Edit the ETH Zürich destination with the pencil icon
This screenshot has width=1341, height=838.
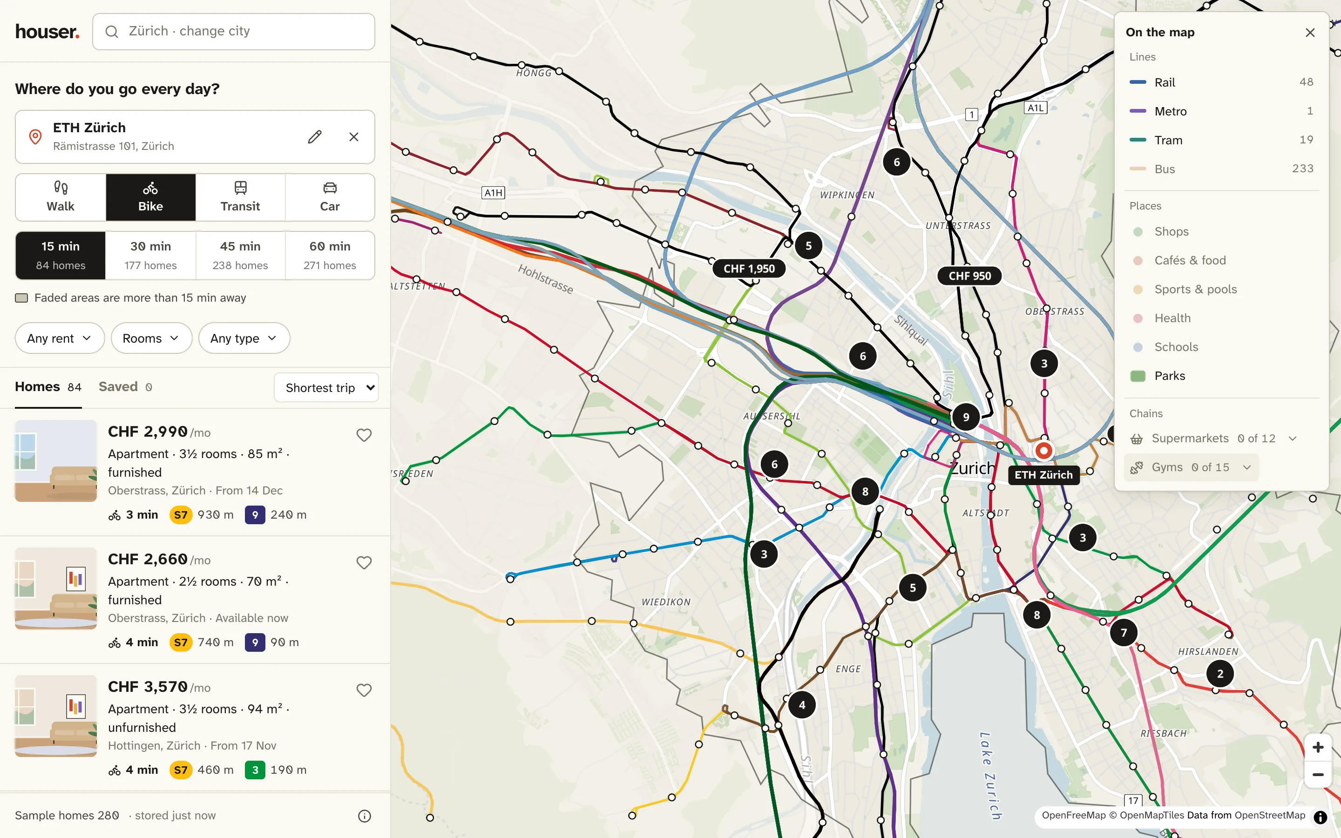point(315,136)
